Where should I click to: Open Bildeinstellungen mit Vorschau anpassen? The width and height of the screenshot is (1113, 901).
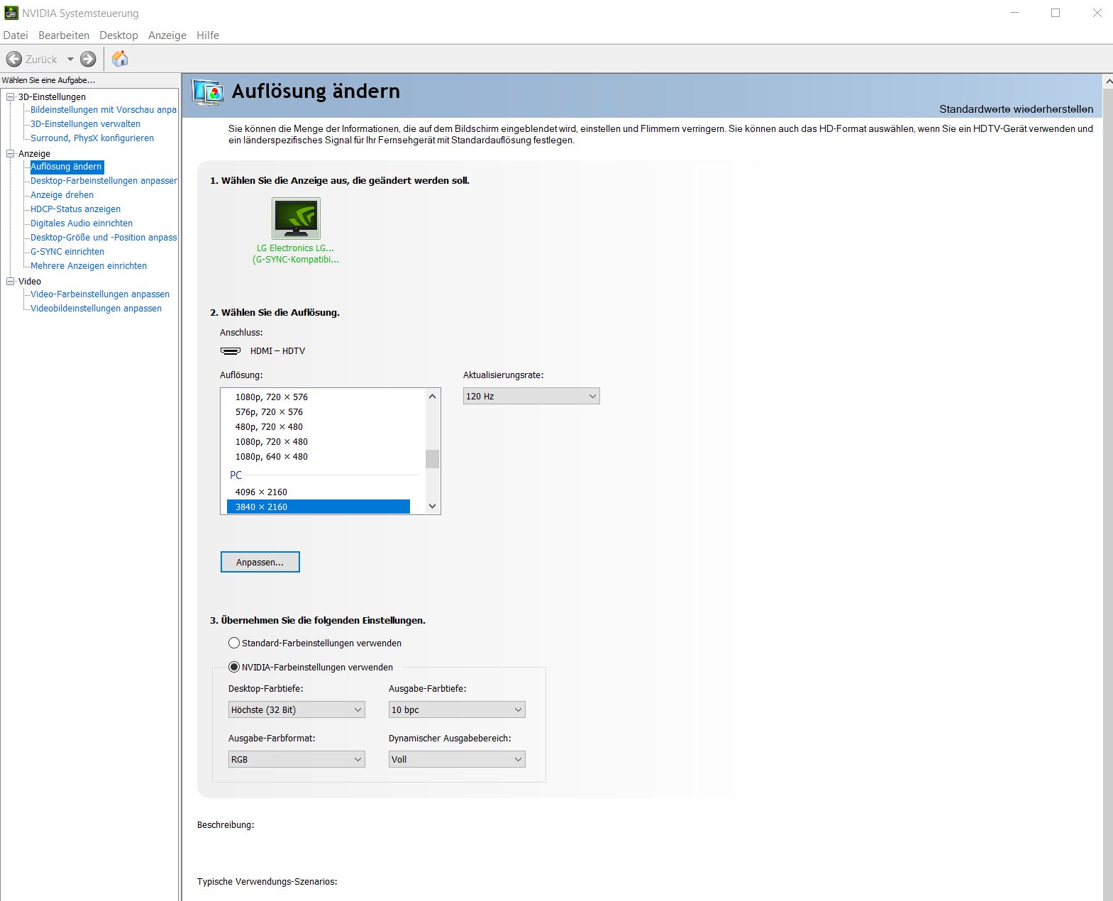(104, 109)
